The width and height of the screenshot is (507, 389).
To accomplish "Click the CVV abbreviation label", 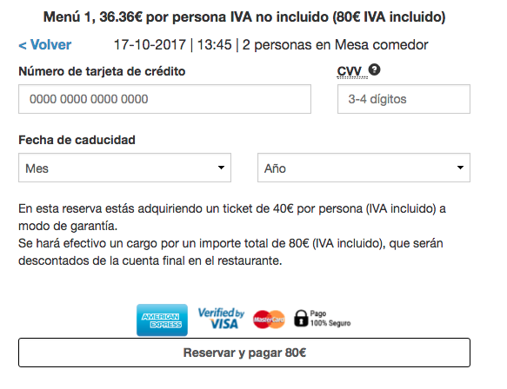I will (349, 71).
